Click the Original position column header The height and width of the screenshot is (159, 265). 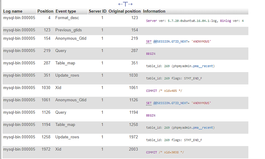coord(124,11)
